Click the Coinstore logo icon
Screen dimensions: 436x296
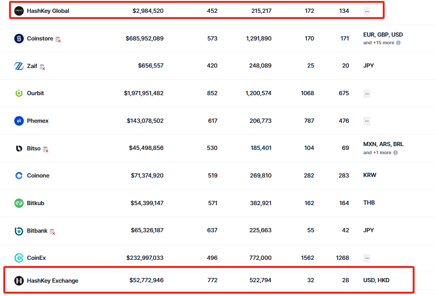coord(19,39)
